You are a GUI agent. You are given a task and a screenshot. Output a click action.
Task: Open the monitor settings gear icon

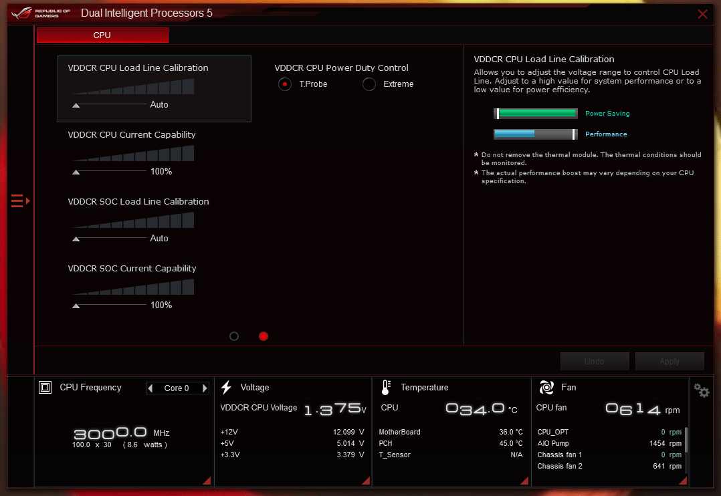[x=701, y=390]
